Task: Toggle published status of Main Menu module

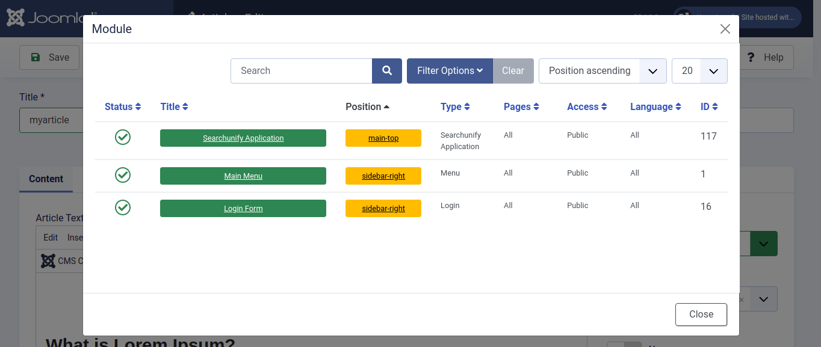Action: [x=123, y=175]
